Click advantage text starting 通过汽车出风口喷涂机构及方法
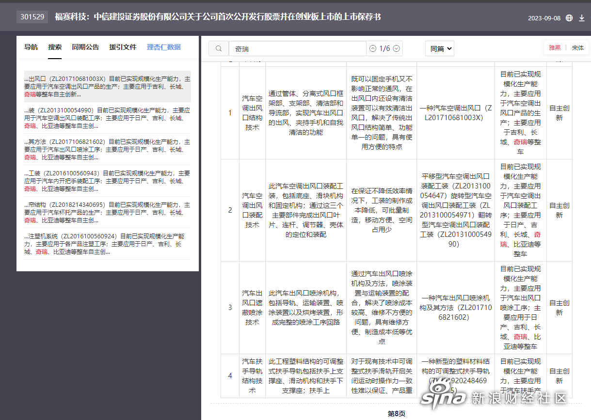This screenshot has width=591, height=420. coord(382,308)
